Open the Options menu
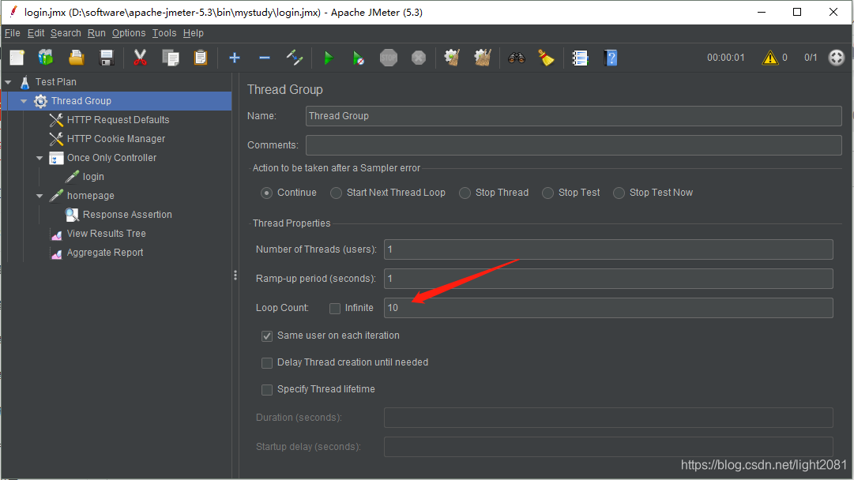854x480 pixels. pyautogui.click(x=129, y=33)
